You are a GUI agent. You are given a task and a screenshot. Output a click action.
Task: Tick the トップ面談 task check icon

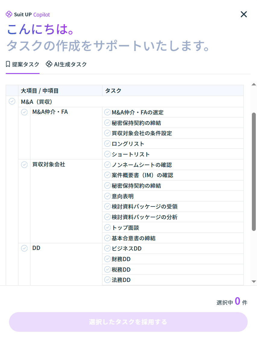107,228
